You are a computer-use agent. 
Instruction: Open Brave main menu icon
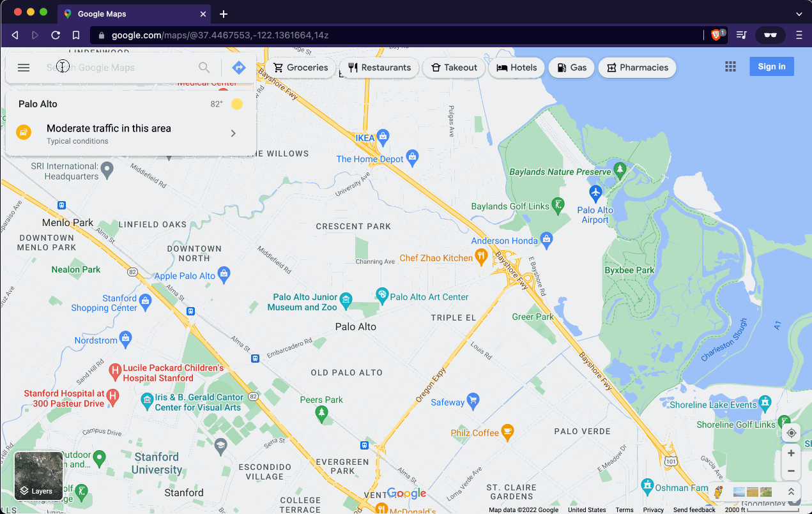pos(799,35)
